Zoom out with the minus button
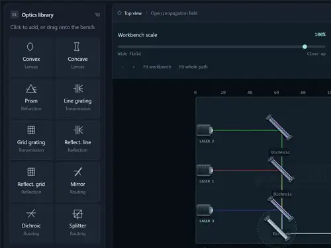Image resolution: width=331 pixels, height=248 pixels. (122, 67)
